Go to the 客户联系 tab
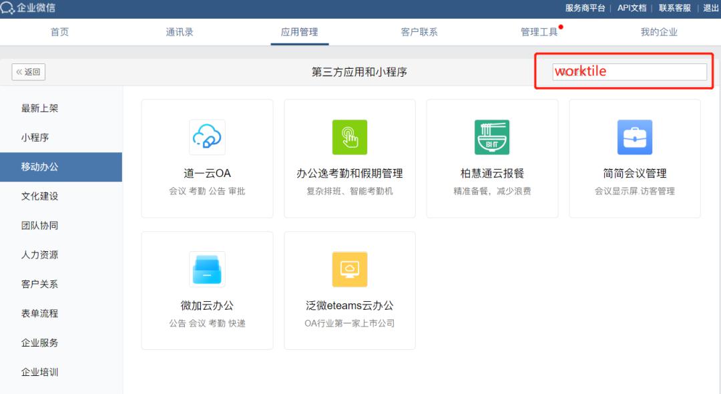The height and width of the screenshot is (394, 721). tap(419, 32)
